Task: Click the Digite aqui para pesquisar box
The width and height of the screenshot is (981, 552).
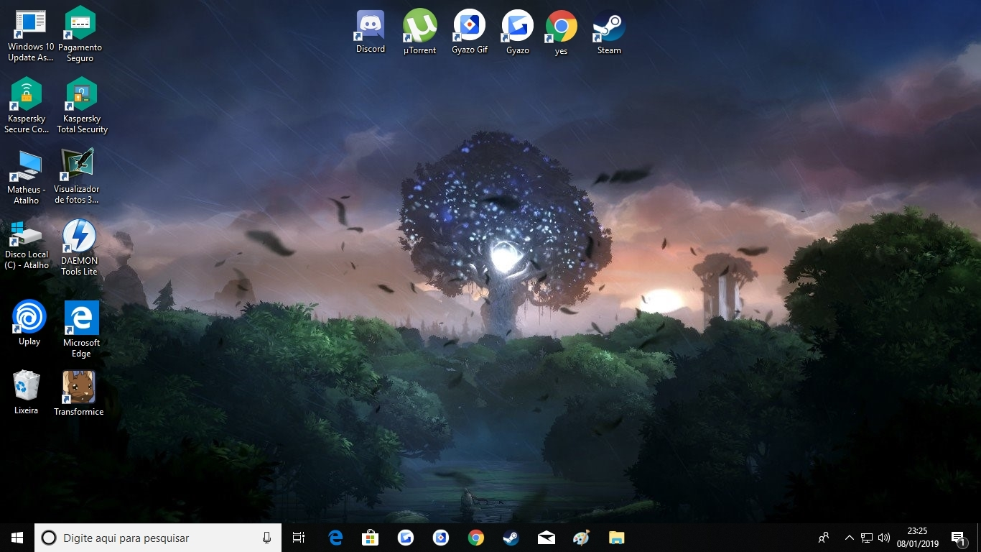Action: click(x=158, y=538)
